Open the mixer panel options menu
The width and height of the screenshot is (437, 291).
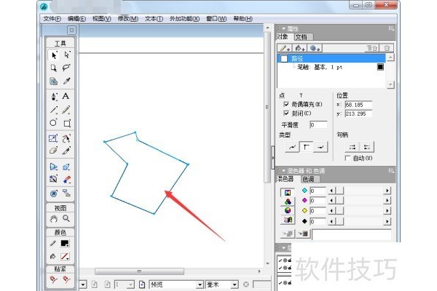(391, 170)
